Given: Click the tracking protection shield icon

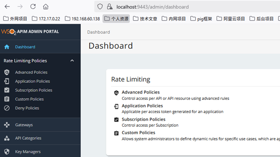Looking at the screenshot, I should click(x=100, y=7).
